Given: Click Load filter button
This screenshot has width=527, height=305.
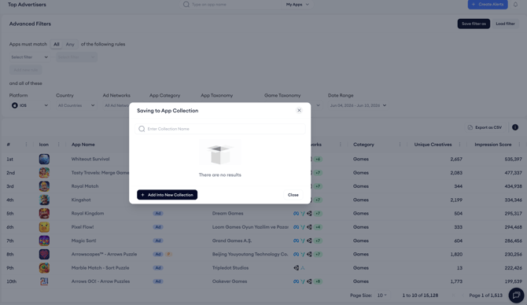Looking at the screenshot, I should 505,24.
